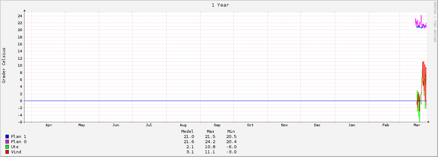Click the "1 Year" graph title
Image resolution: width=438 pixels, height=157 pixels.
click(220, 5)
